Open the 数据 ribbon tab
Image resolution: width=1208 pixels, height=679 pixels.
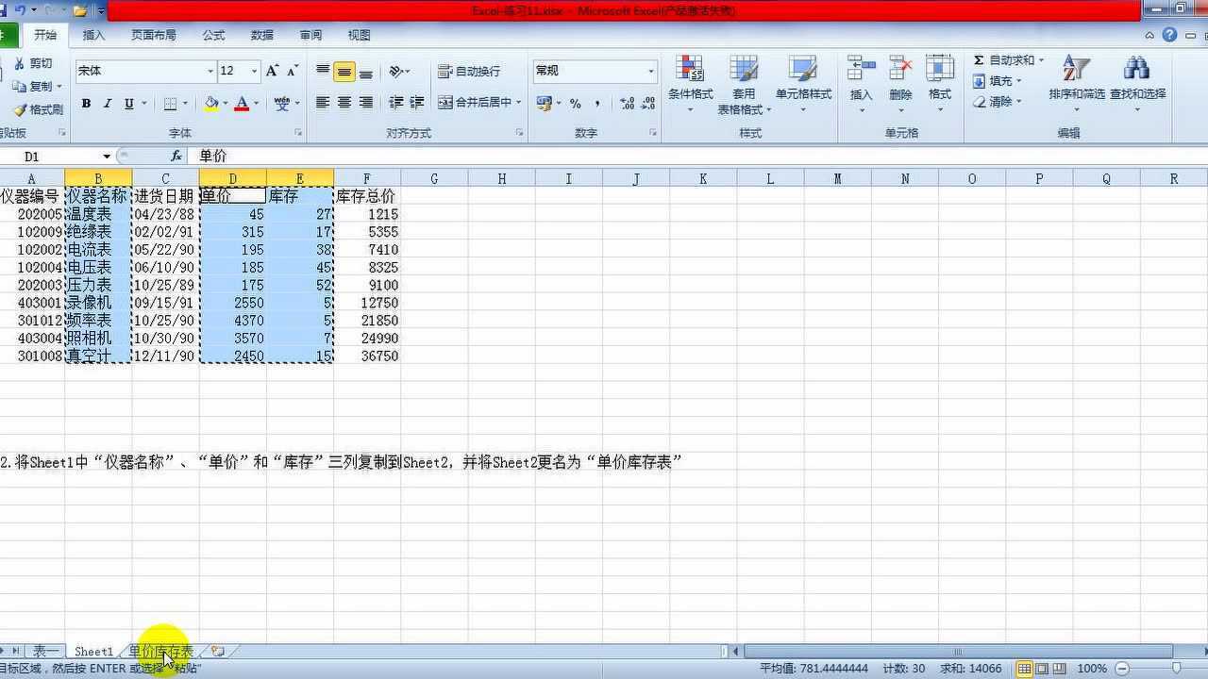(x=262, y=35)
